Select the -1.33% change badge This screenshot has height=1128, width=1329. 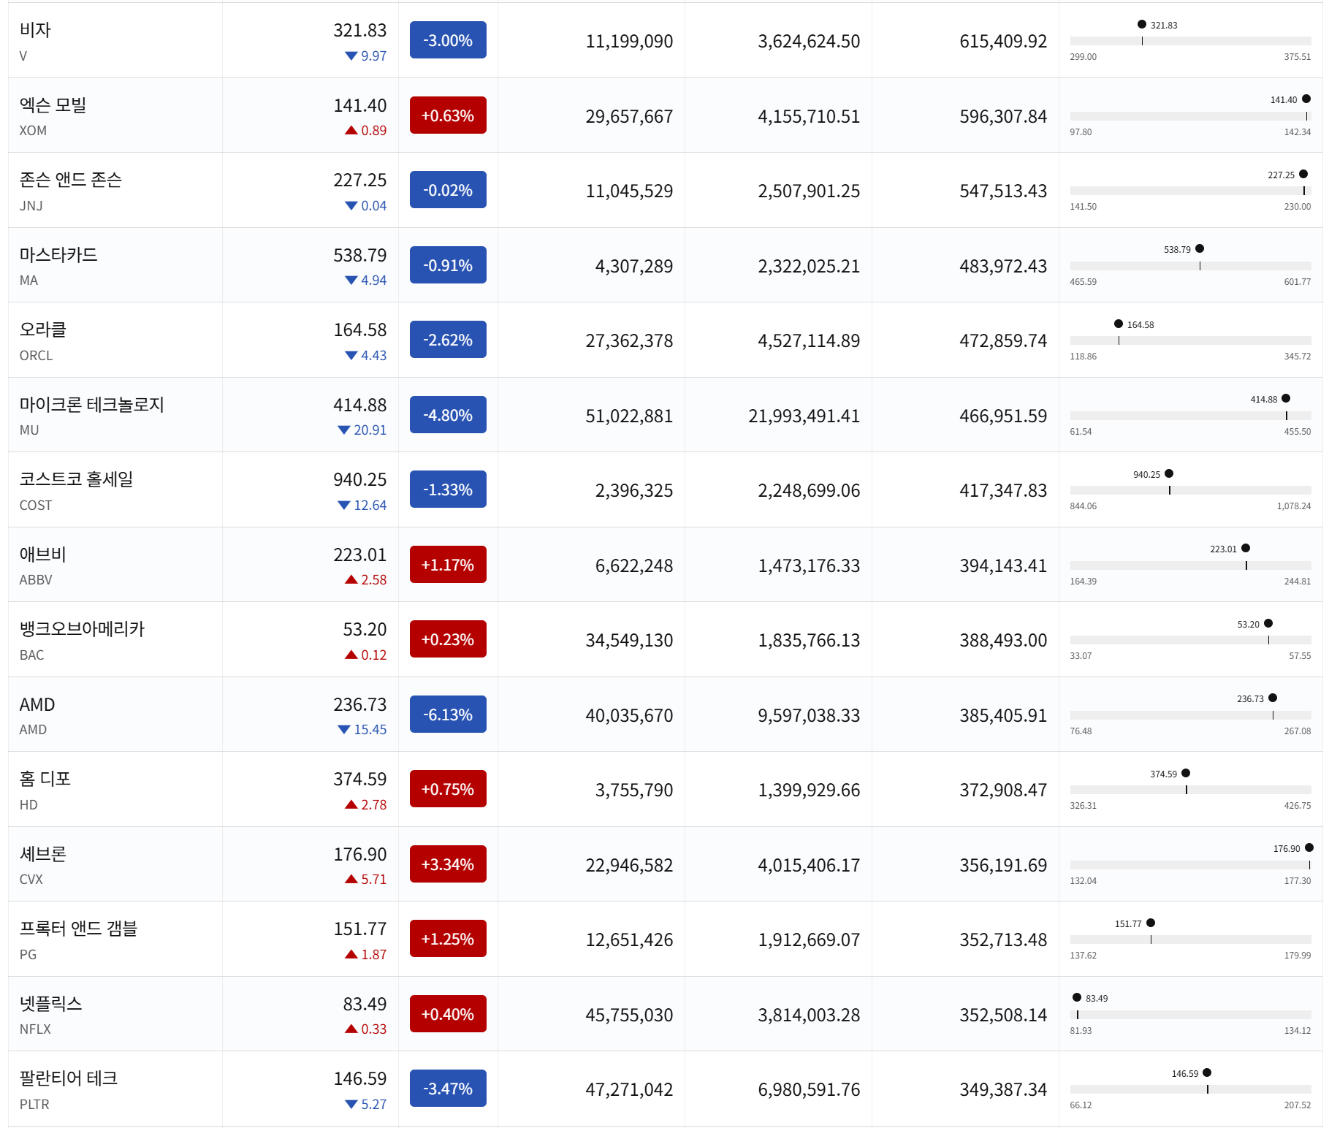448,489
